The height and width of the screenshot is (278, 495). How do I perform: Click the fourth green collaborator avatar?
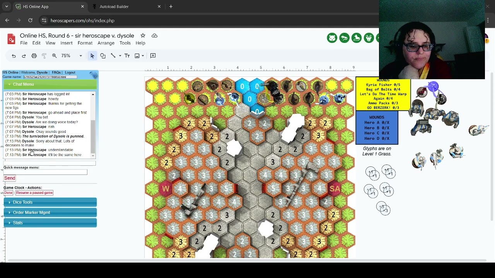coord(369,38)
